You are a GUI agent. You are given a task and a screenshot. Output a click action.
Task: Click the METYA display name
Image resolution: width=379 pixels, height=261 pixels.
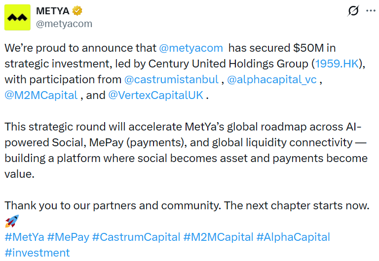(x=53, y=10)
